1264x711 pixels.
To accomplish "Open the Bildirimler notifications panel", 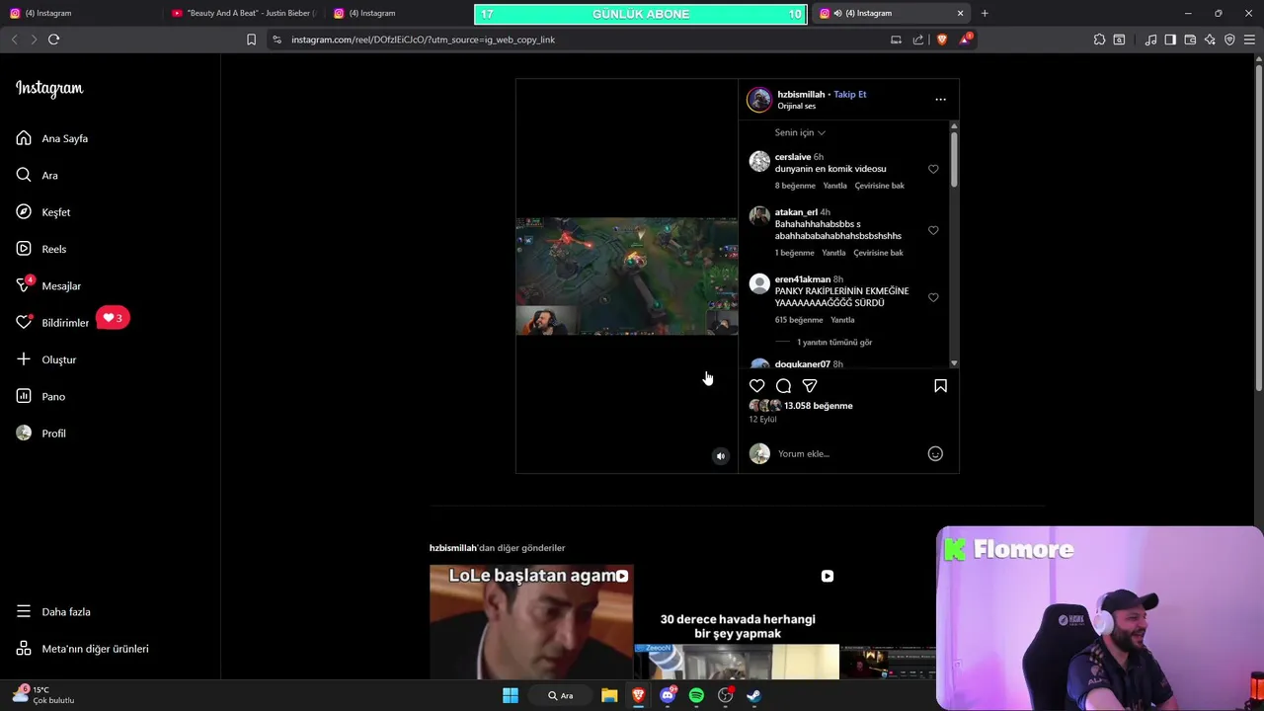I will tap(52, 323).
